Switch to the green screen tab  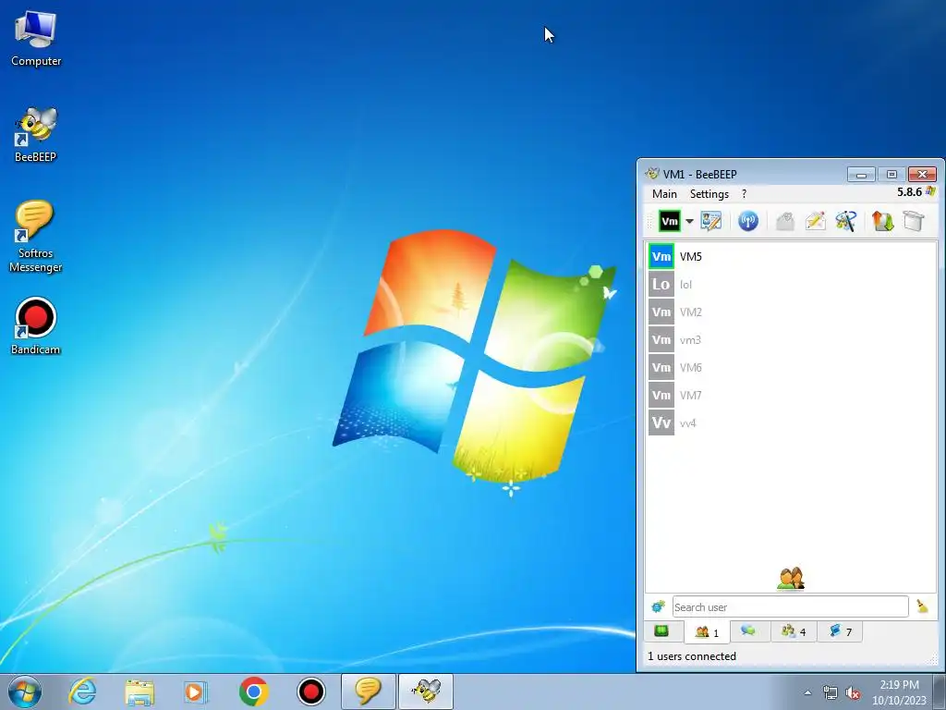pos(661,631)
